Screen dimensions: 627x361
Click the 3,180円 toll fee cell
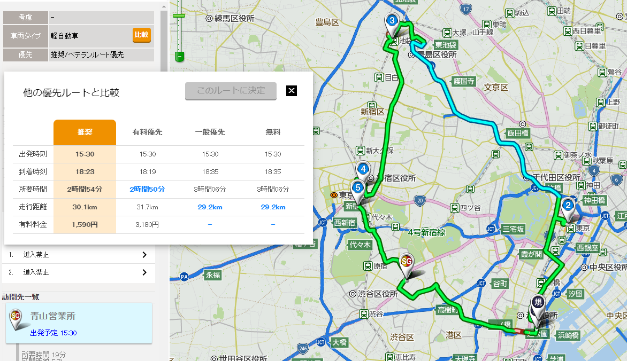pos(147,225)
